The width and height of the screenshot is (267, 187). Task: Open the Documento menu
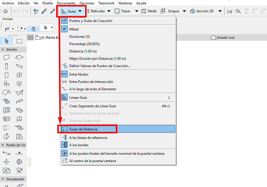tap(66, 3)
